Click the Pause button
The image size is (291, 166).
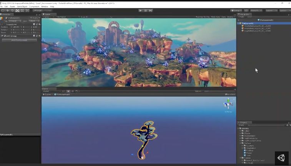[145, 11]
